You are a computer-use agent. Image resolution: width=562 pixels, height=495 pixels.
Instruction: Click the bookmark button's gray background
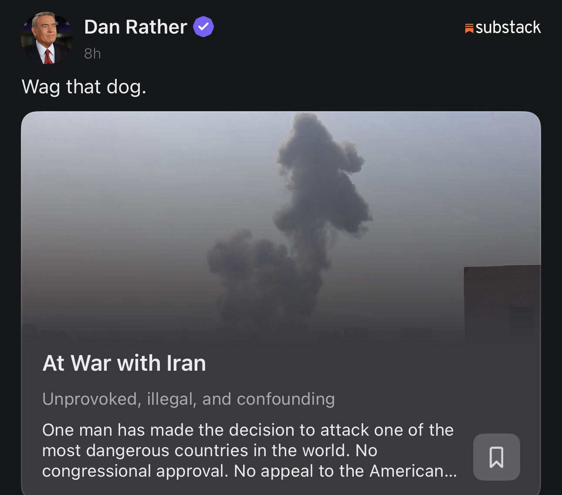click(496, 457)
